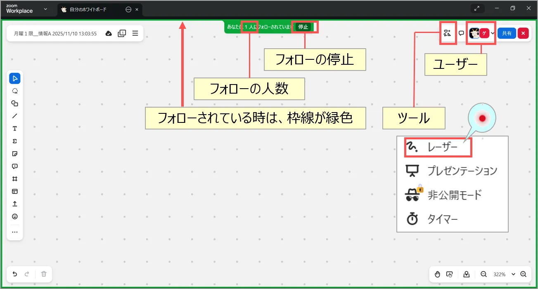Click 停止 to stop being followed
Screen dimensions: 538x289
click(303, 27)
